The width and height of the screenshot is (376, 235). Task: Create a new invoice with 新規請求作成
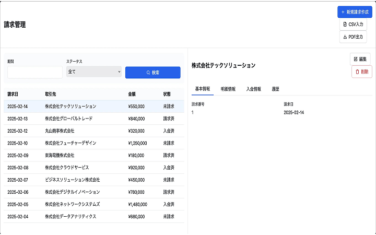point(355,12)
